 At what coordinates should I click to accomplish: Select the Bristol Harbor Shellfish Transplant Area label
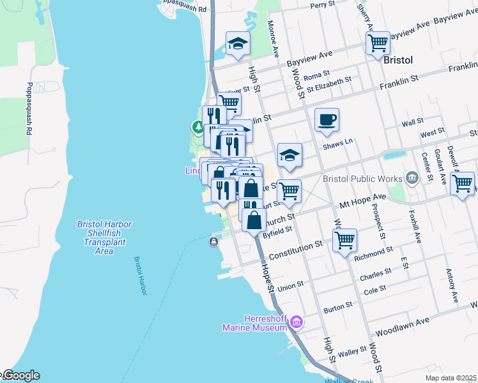104,237
